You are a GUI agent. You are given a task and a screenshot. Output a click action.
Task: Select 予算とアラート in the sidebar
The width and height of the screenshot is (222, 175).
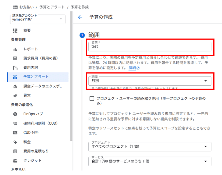(36, 77)
